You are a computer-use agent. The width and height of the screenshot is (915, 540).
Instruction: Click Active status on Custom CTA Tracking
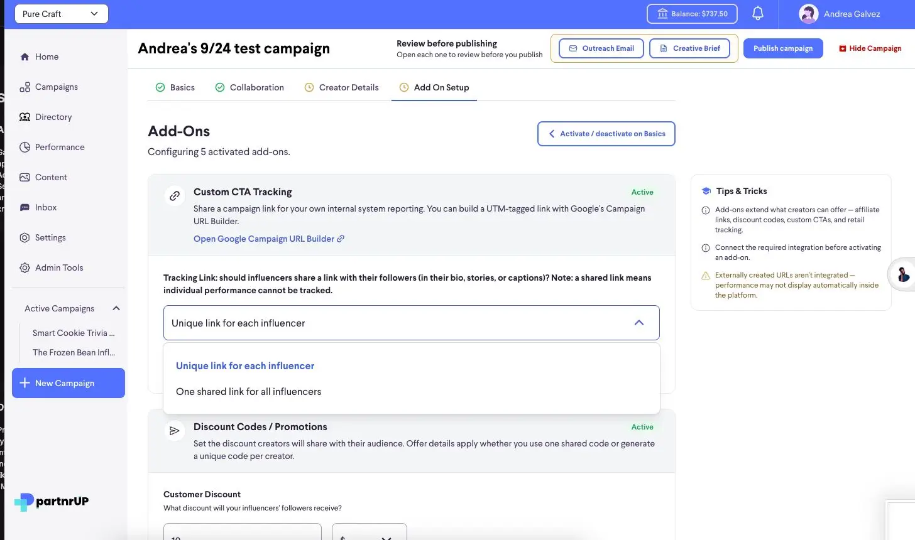pyautogui.click(x=642, y=192)
